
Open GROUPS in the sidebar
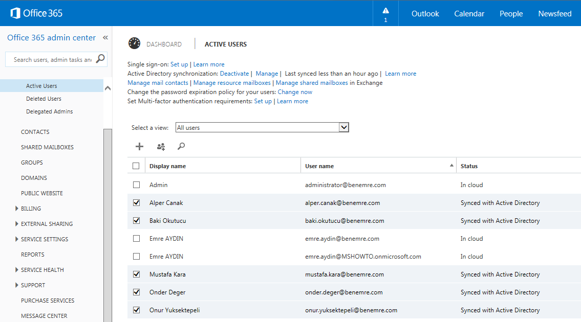pos(32,163)
